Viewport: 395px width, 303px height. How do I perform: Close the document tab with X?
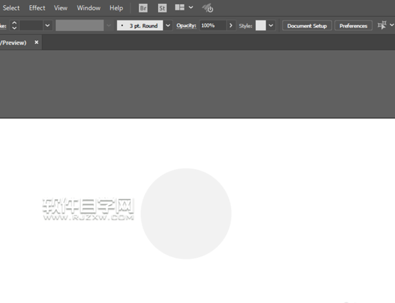click(37, 42)
